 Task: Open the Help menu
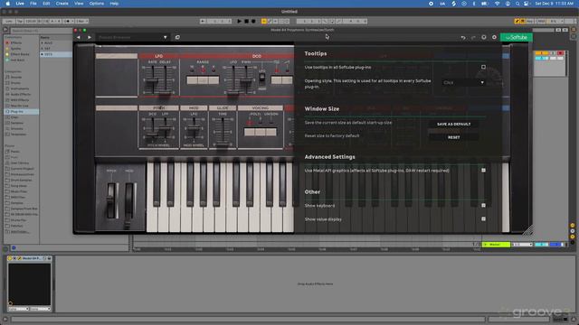tap(114, 4)
